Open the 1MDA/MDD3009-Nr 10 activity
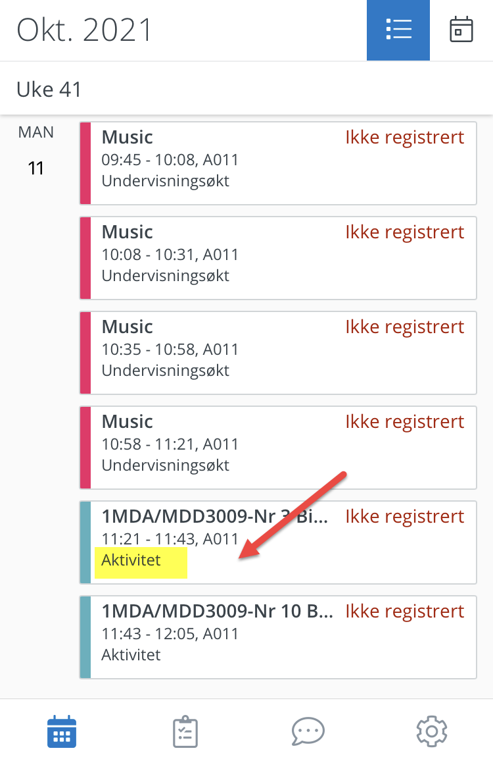The image size is (493, 763). click(278, 637)
